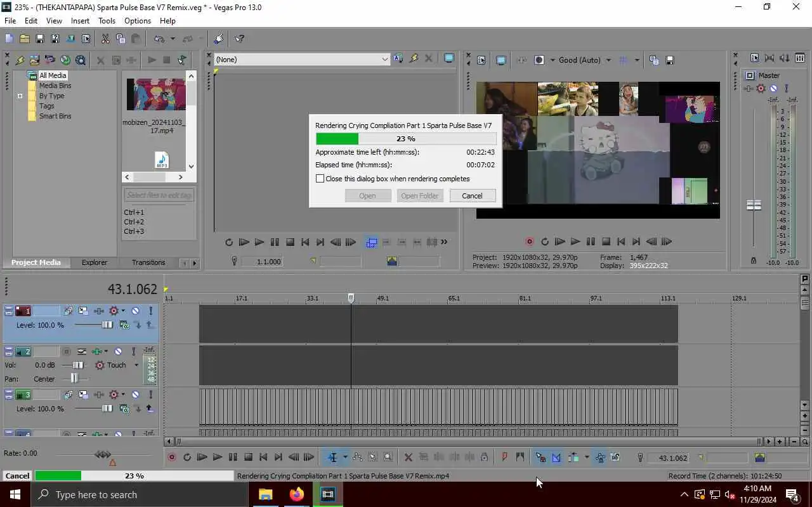Click the Capture Video icon in Project Media

point(35,60)
